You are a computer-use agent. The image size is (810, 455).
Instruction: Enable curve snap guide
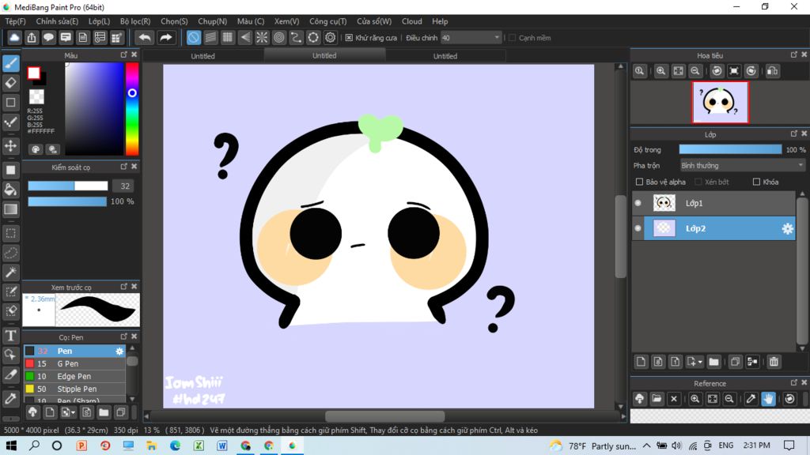coord(296,38)
